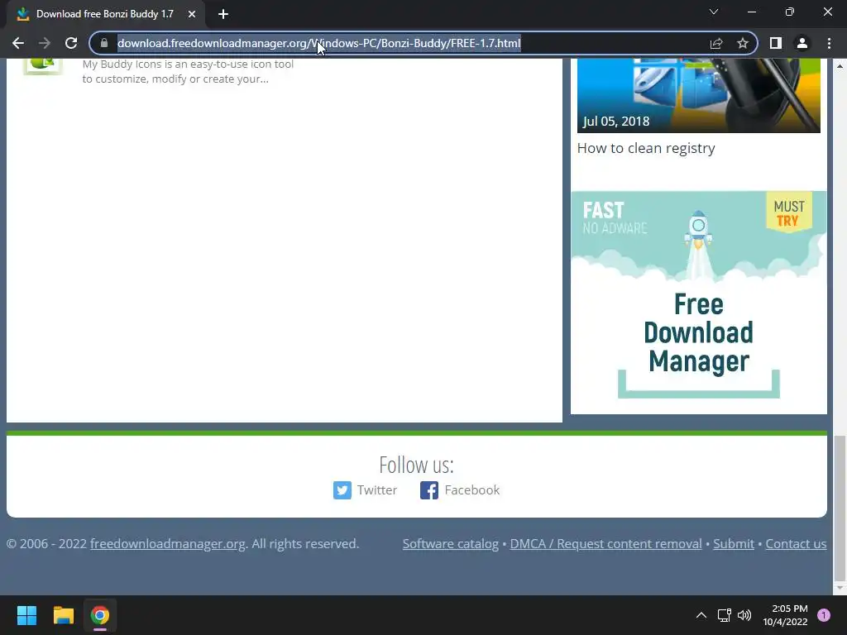The image size is (847, 635).
Task: Click the Facebook logo icon
Action: [429, 490]
